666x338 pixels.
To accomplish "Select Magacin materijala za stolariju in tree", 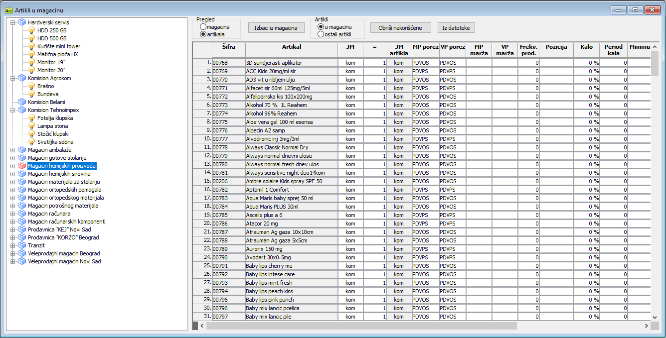I will click(x=64, y=182).
